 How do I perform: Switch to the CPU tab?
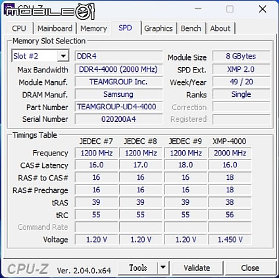point(19,28)
